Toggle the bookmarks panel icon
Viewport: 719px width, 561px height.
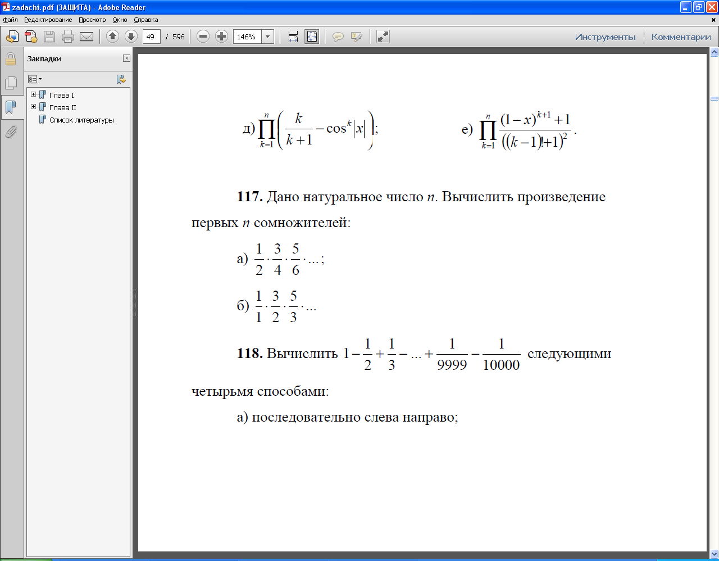pos(11,107)
